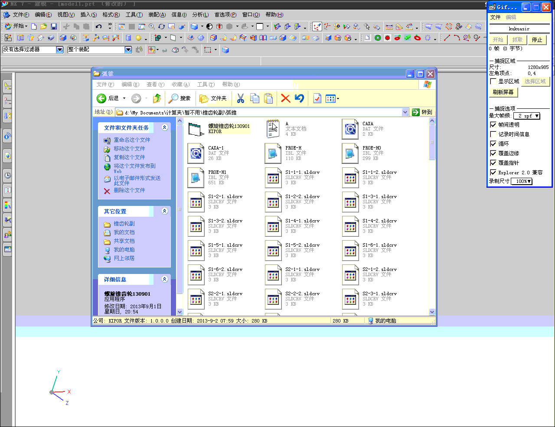
Task: Open the Explorer views button dropdown
Action: click(x=338, y=98)
